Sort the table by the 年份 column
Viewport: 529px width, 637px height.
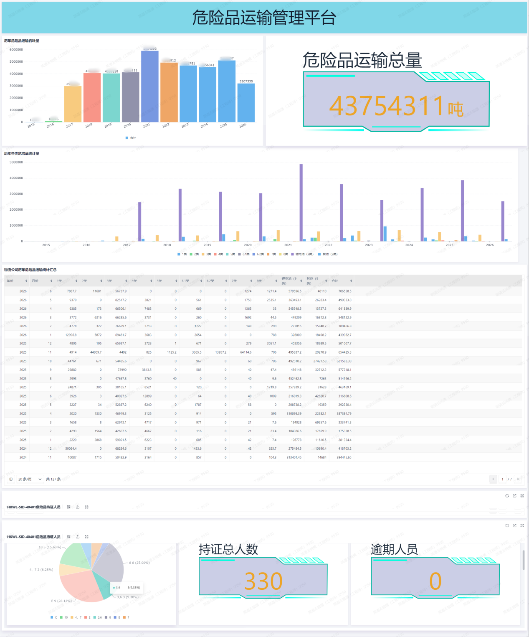pos(17,281)
